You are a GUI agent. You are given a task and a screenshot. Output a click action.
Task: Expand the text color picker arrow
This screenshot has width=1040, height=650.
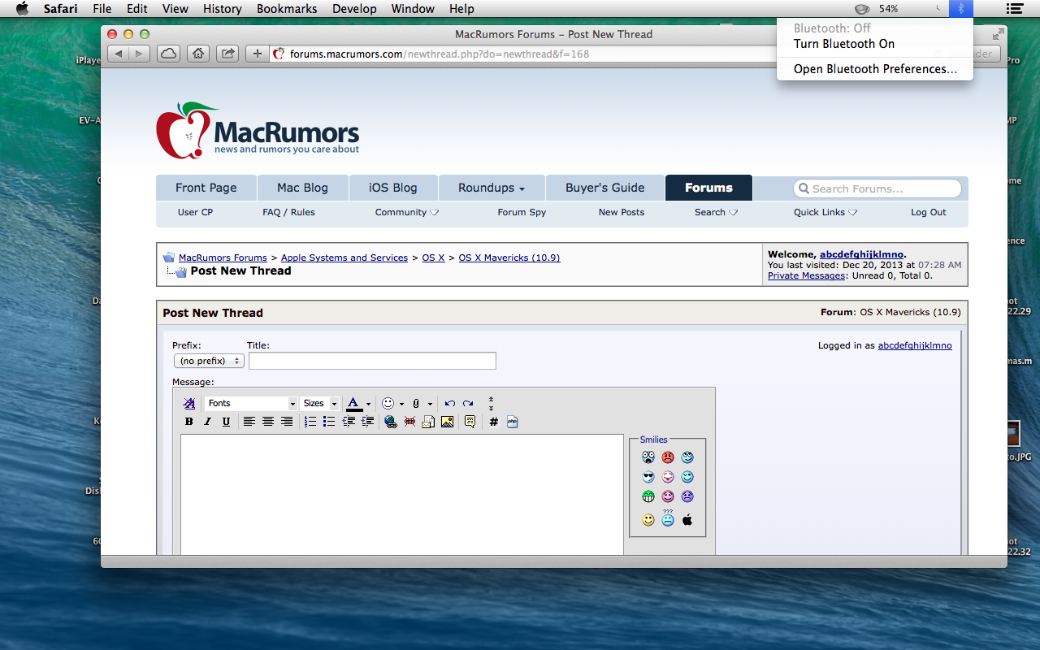point(368,404)
